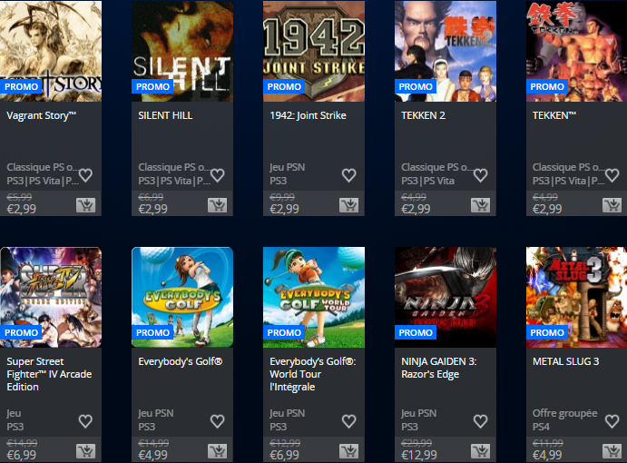Screen dimensions: 627x463
Task: Toggle wishlist heart for METAL SLUG 3
Action: point(612,421)
